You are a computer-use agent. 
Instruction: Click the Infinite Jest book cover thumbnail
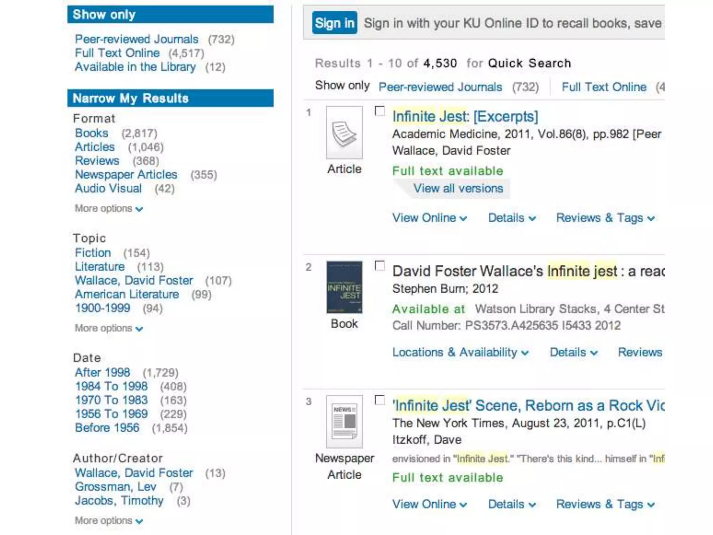tap(344, 287)
